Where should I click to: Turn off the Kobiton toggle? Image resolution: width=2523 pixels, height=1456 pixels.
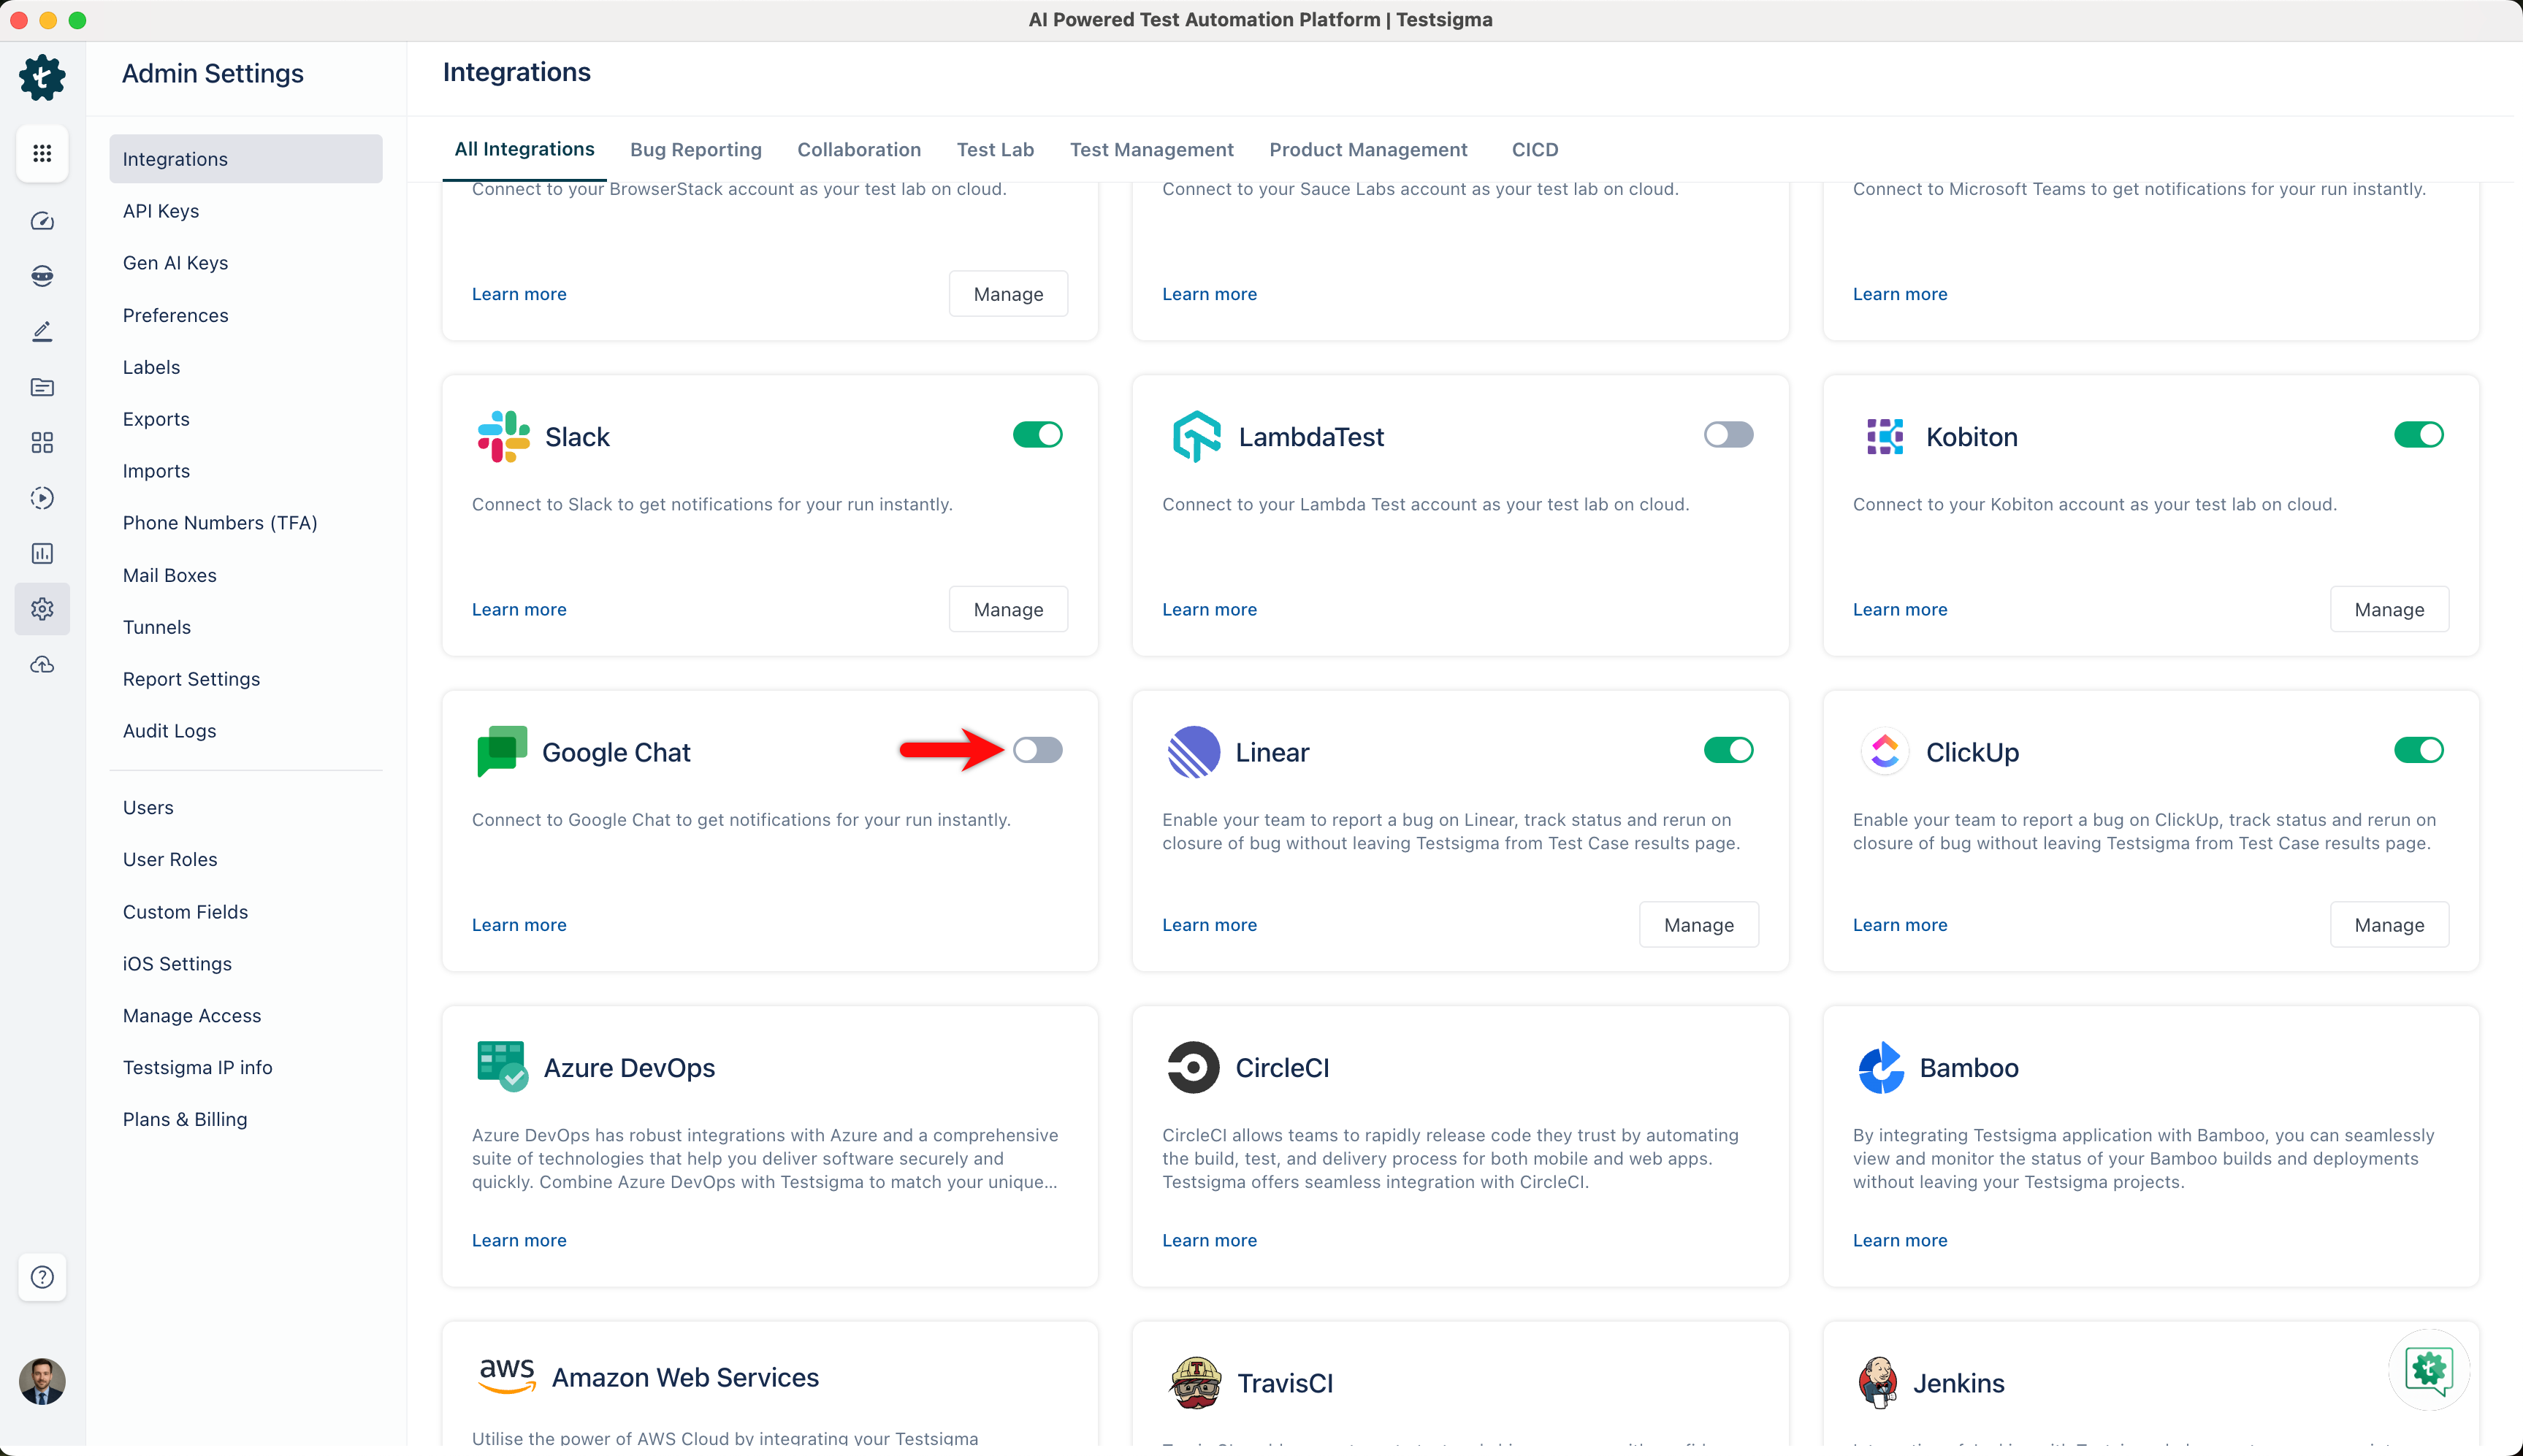click(2419, 435)
